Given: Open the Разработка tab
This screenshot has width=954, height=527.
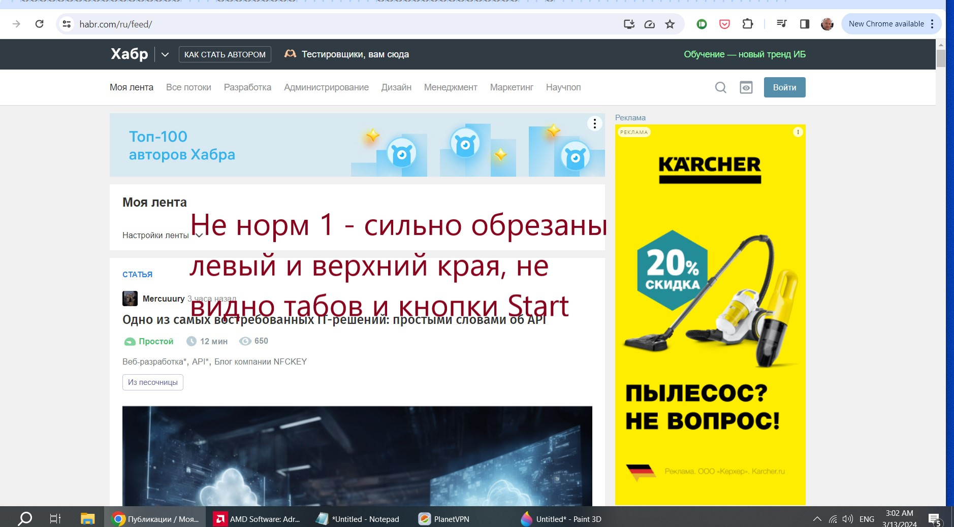Looking at the screenshot, I should [x=247, y=87].
